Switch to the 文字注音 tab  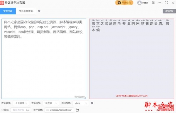tap(8, 11)
